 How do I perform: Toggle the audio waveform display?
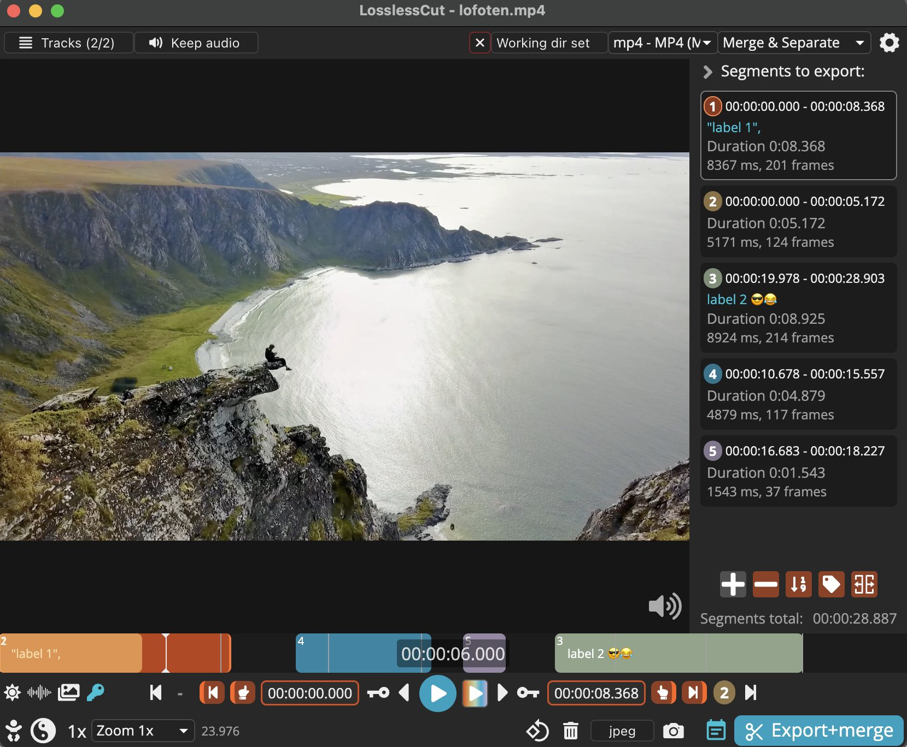click(39, 693)
